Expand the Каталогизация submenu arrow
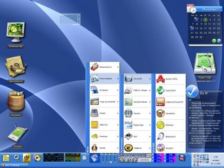The height and width of the screenshot is (168, 224). pyautogui.click(x=150, y=102)
